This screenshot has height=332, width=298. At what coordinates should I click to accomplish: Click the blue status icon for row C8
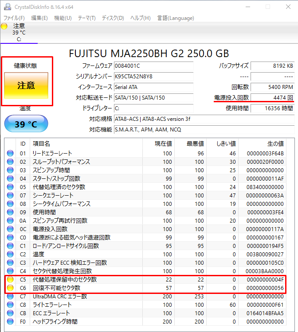(x=10, y=305)
